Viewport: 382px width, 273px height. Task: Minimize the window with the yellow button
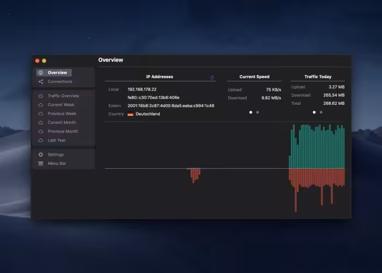coord(44,61)
